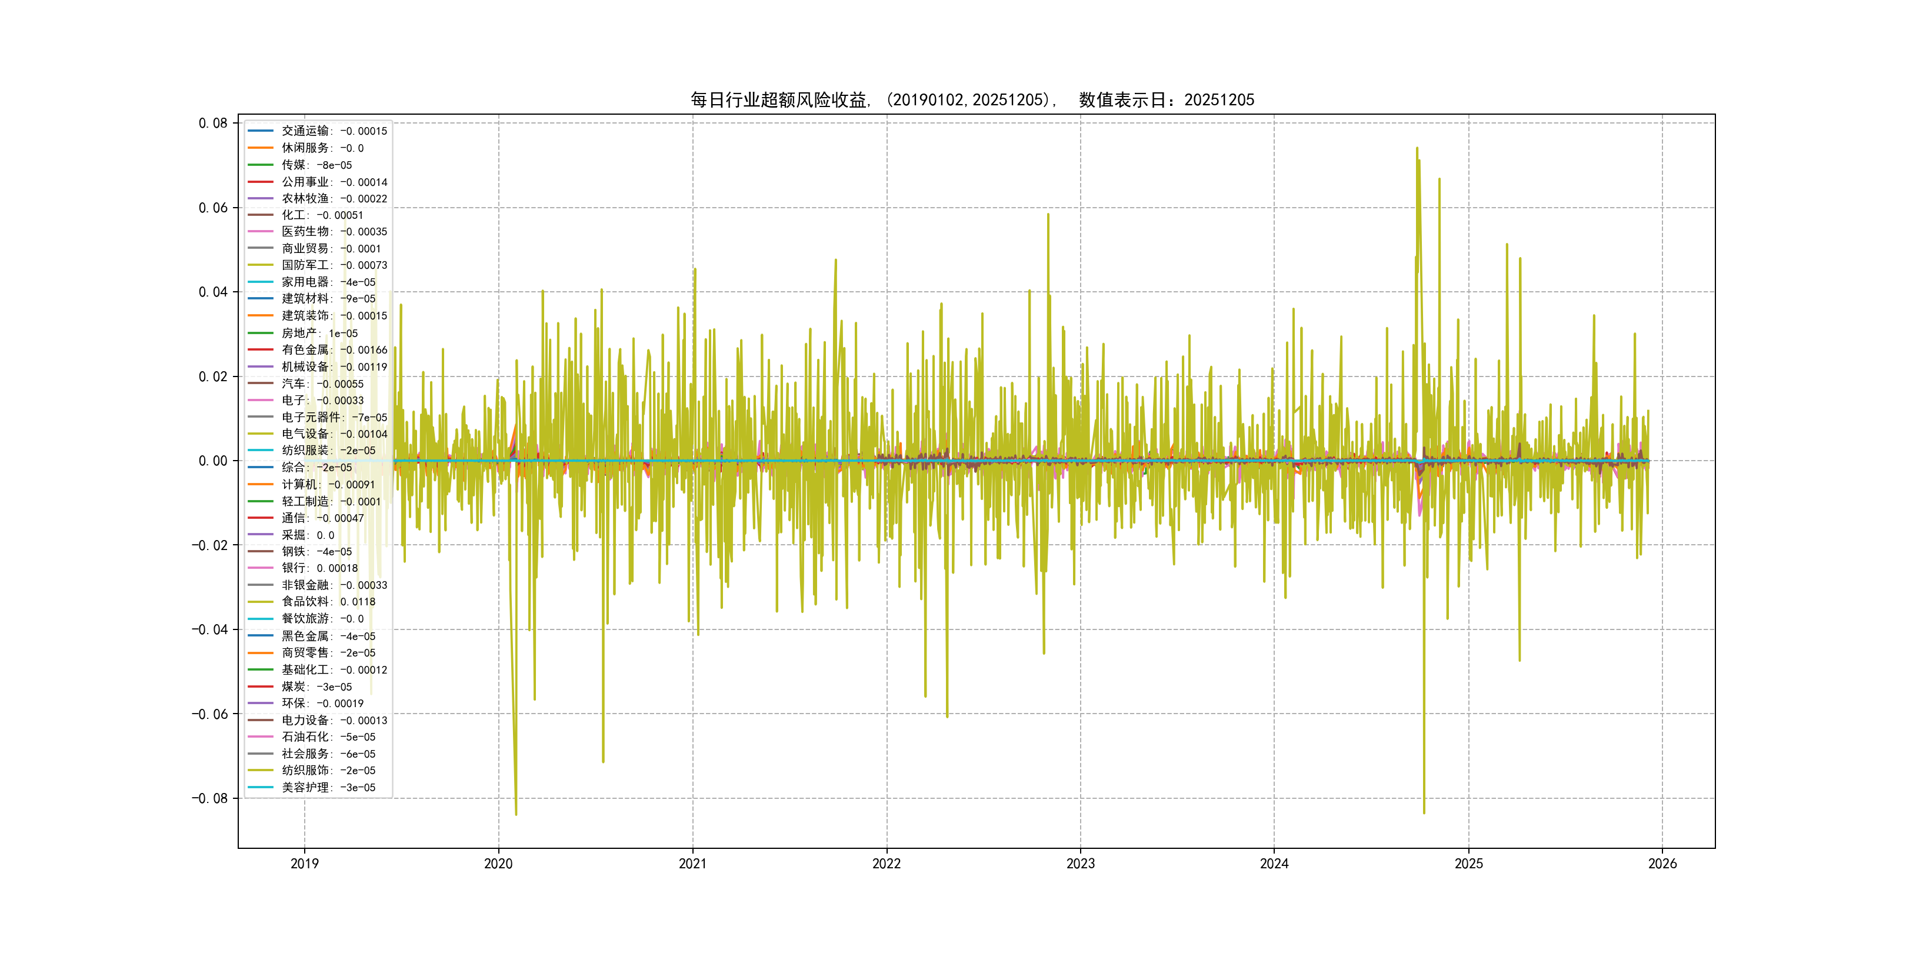Click the 医药生物 legend line swatch
Viewport: 1906px width, 953px height.
(x=261, y=232)
